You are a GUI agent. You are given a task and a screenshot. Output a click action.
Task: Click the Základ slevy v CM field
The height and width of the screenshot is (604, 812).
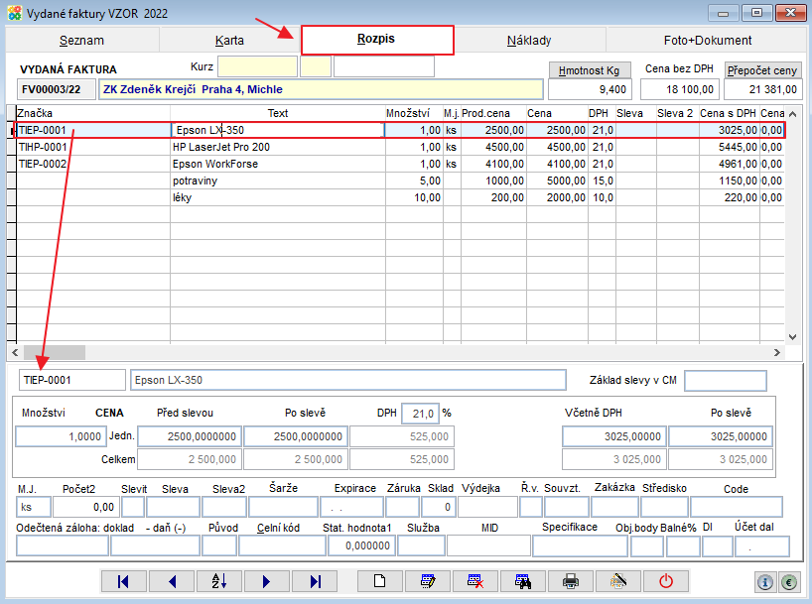coord(725,381)
